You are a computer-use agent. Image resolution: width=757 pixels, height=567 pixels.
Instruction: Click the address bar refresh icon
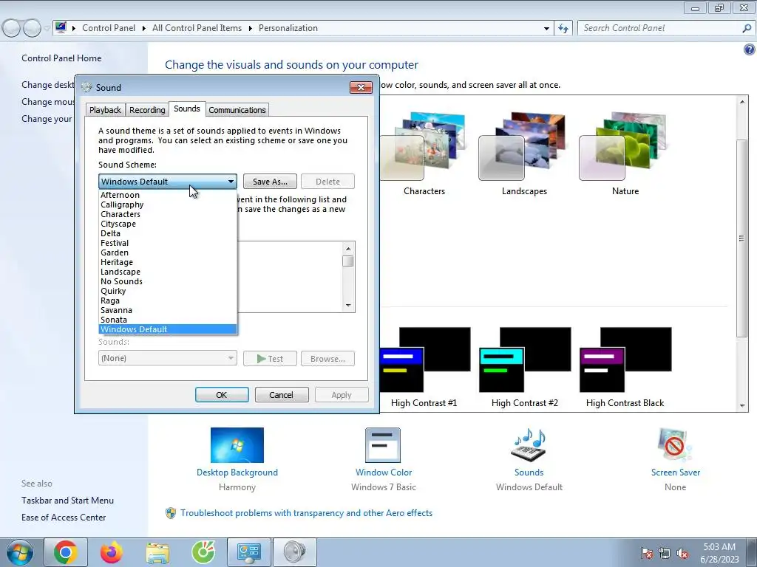(x=563, y=28)
